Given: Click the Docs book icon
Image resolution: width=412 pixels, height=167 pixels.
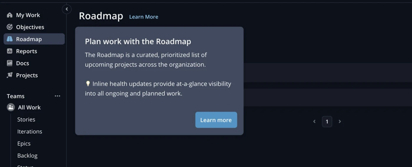Looking at the screenshot, I should (10, 63).
